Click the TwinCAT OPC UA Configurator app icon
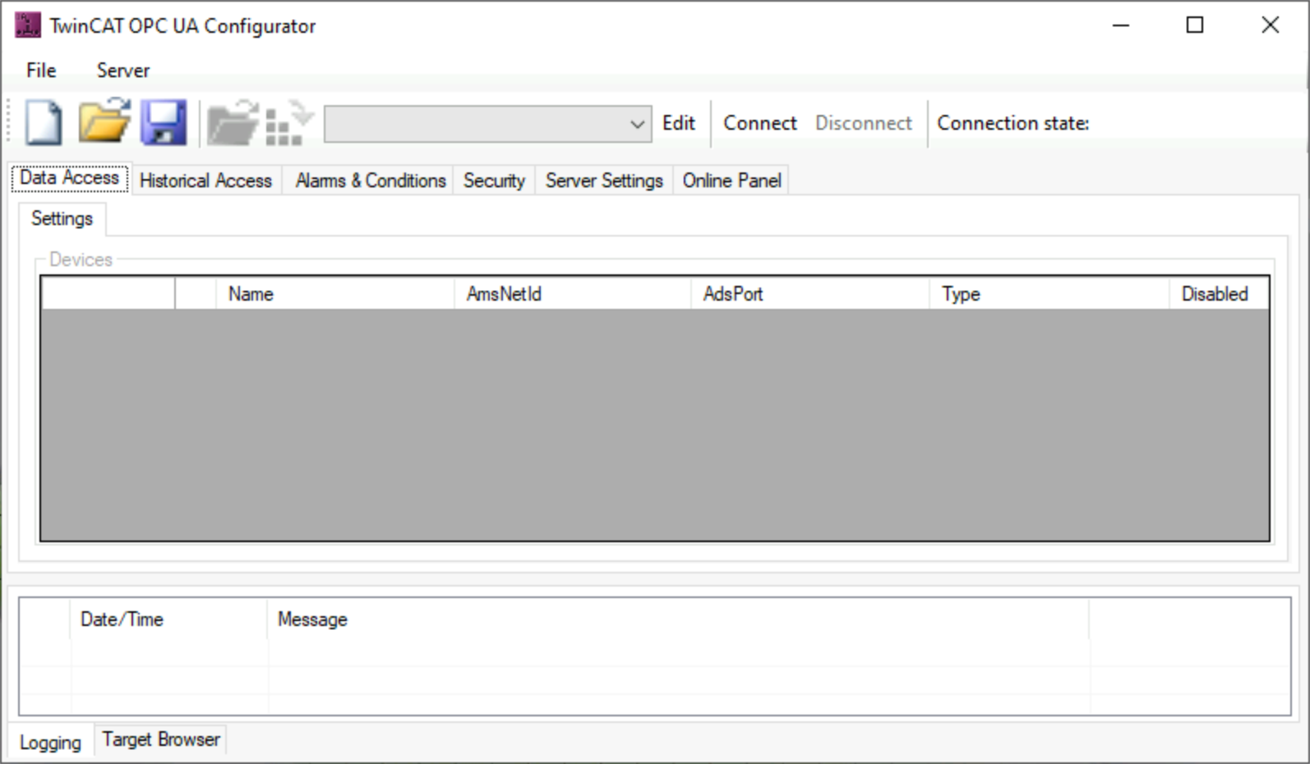The width and height of the screenshot is (1310, 764). pyautogui.click(x=27, y=25)
